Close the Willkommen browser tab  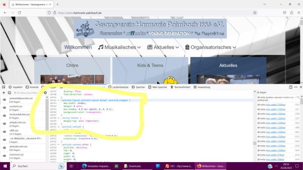click(50, 4)
